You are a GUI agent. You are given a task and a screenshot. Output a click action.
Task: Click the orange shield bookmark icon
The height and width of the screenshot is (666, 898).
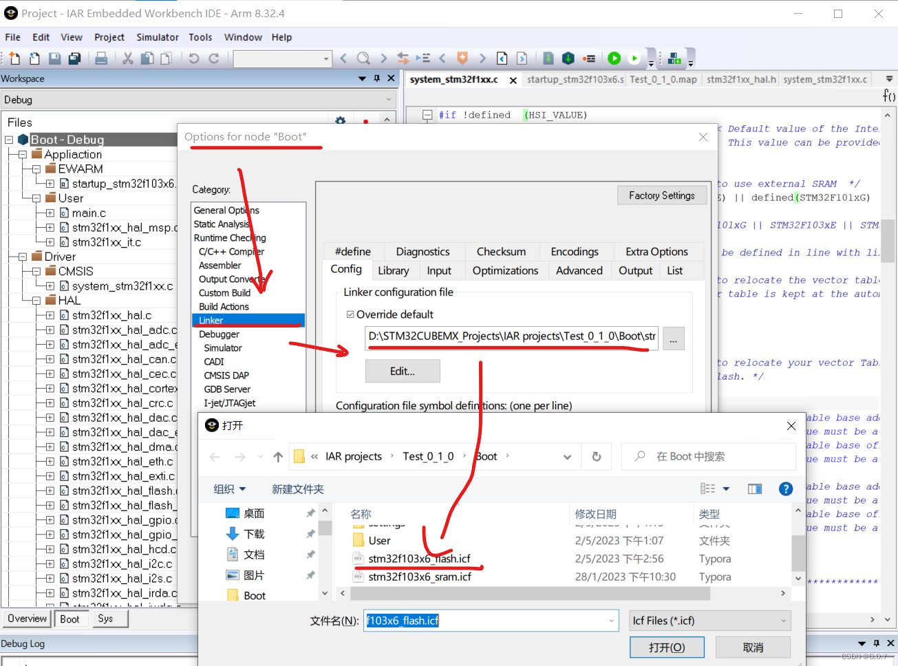[x=462, y=58]
